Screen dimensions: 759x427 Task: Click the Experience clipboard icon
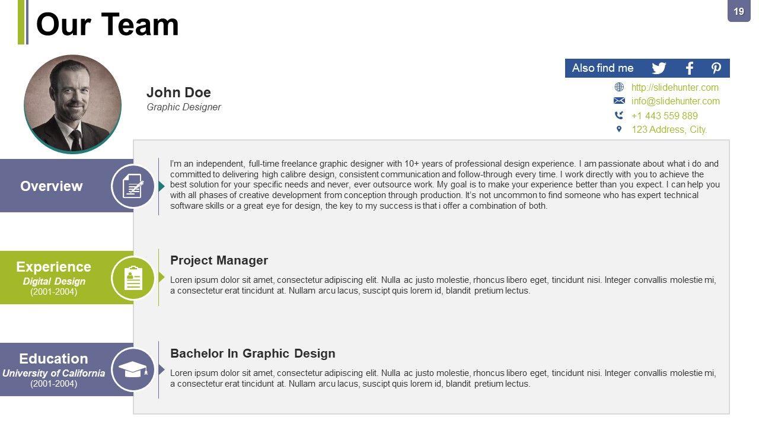point(133,278)
